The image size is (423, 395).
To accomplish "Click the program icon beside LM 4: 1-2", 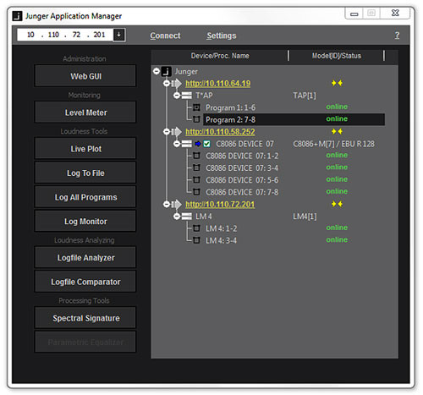I will [196, 228].
